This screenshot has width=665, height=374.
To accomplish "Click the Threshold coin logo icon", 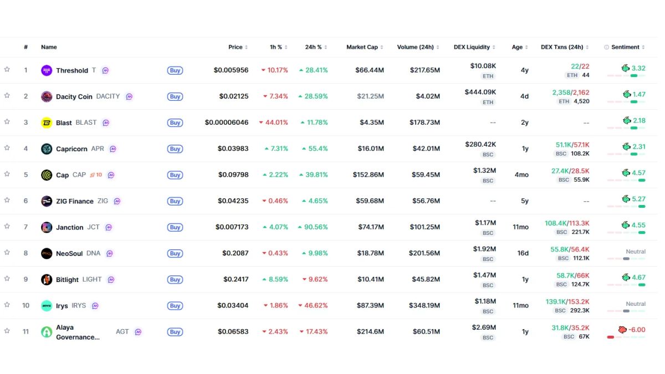I will [x=47, y=70].
